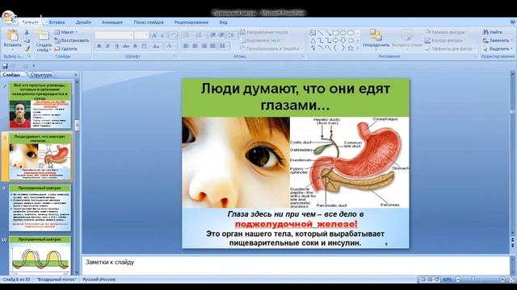Open the Анимация ribbon tab

coord(112,23)
